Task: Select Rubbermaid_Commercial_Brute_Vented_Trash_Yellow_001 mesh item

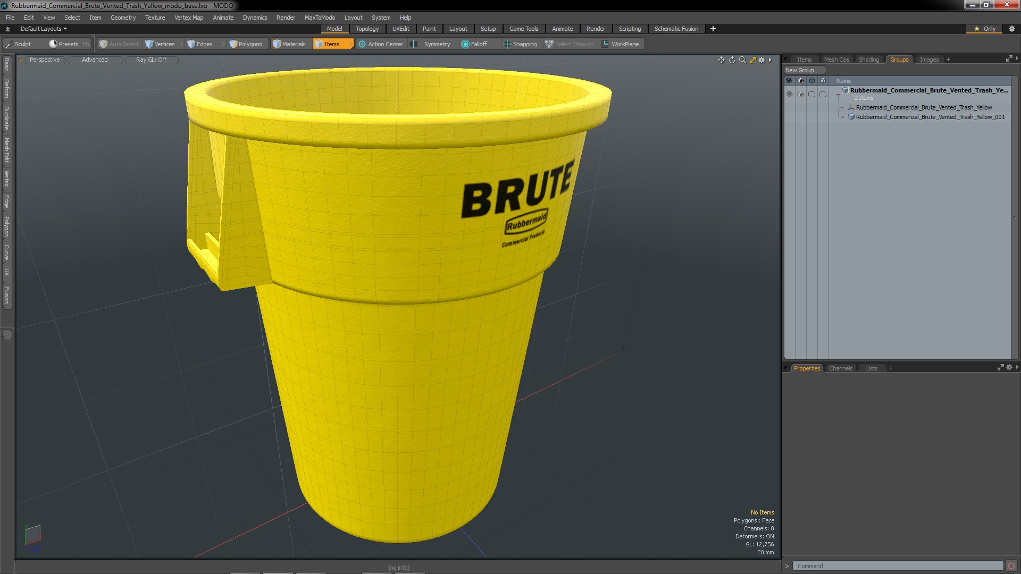Action: pyautogui.click(x=930, y=117)
